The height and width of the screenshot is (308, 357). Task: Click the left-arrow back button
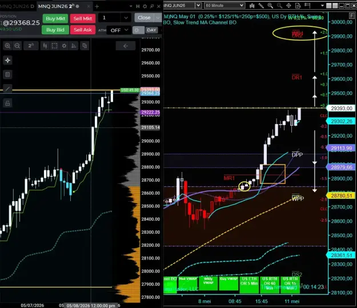click(126, 46)
